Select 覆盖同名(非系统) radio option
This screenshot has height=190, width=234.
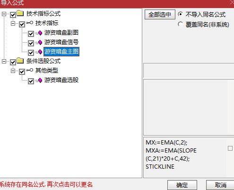(181, 24)
